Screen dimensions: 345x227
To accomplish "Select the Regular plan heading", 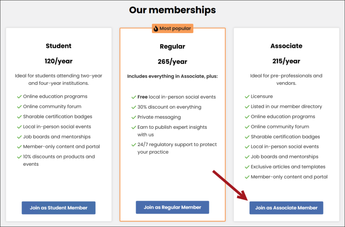I will pyautogui.click(x=172, y=46).
